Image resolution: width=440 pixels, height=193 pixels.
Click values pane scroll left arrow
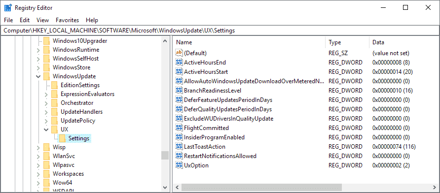[x=178, y=188]
